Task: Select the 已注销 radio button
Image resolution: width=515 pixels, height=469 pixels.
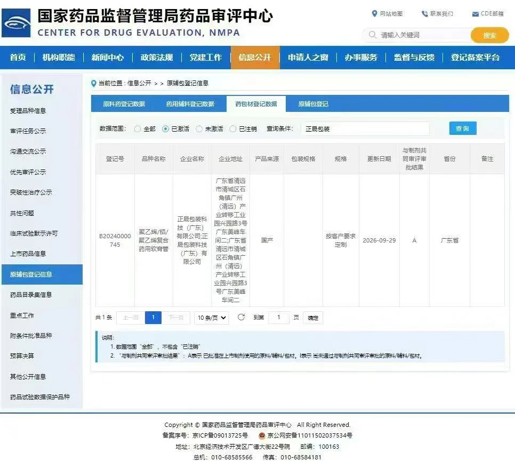Action: (x=233, y=129)
